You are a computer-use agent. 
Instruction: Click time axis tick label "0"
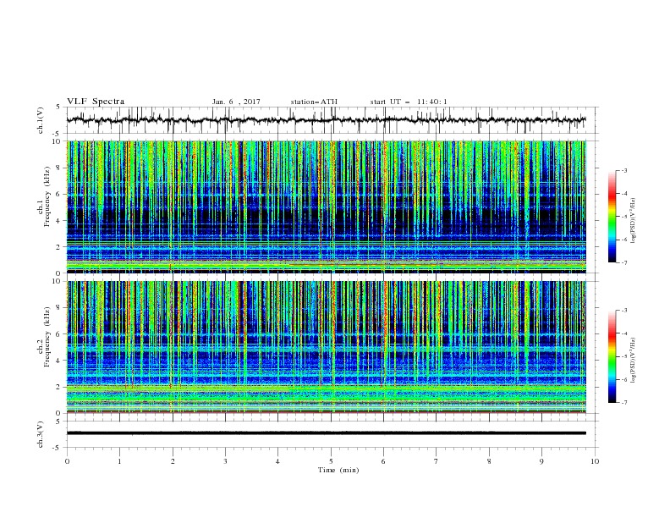click(x=67, y=461)
